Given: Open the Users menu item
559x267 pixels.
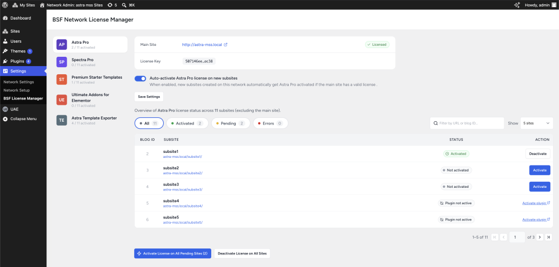Looking at the screenshot, I should click(23, 41).
